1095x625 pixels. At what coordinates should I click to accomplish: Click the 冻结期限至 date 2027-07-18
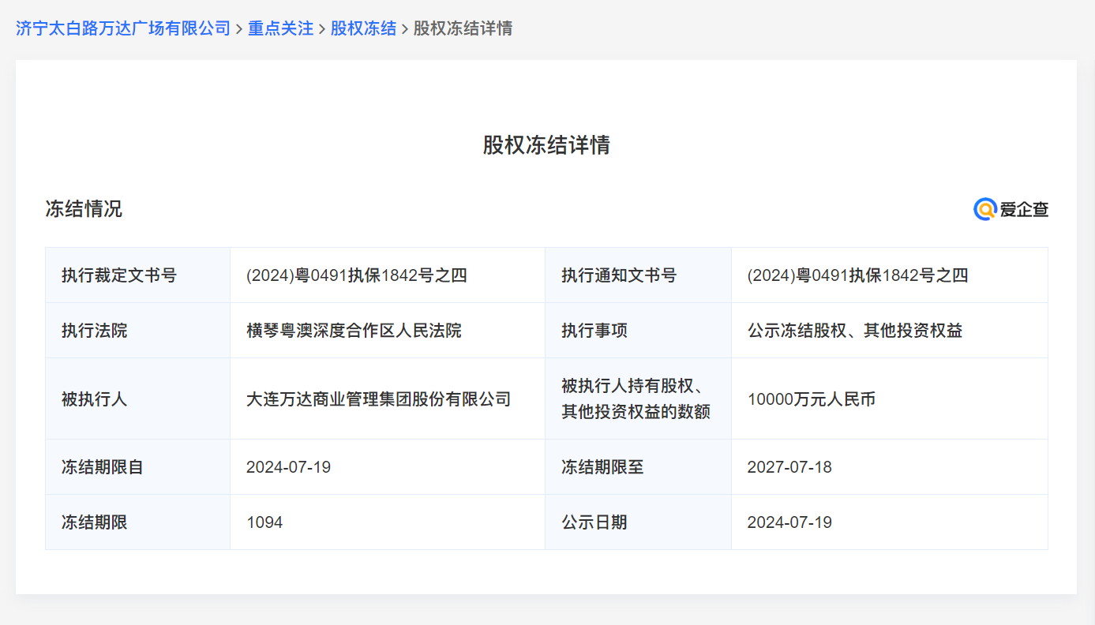click(x=789, y=467)
